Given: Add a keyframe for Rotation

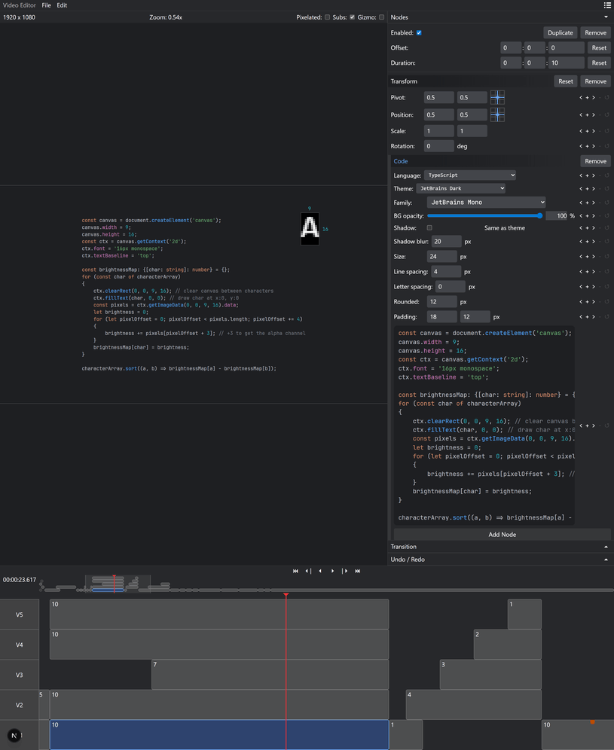Looking at the screenshot, I should (x=587, y=146).
